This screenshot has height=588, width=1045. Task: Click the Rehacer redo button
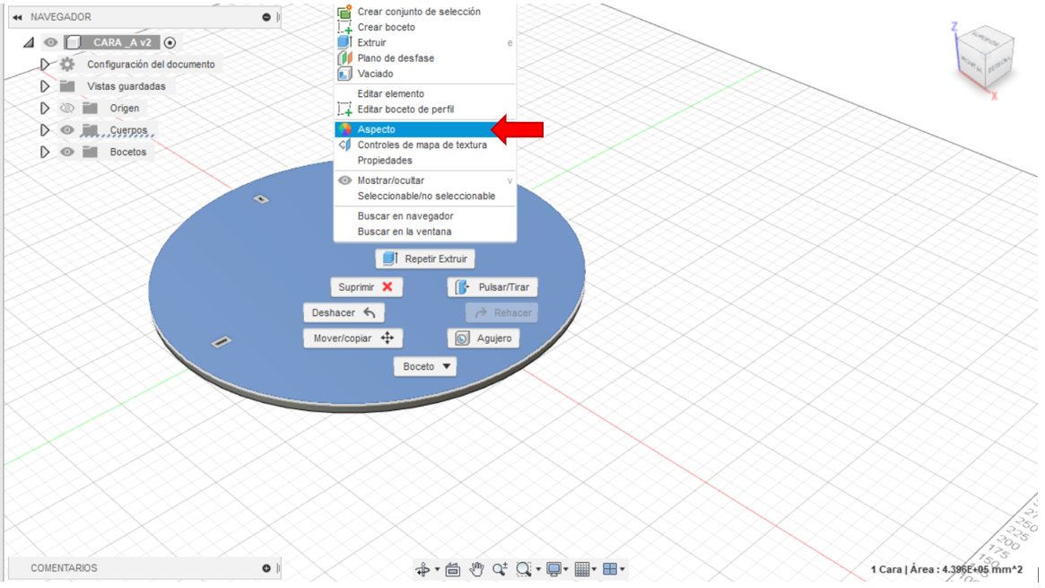coord(501,312)
